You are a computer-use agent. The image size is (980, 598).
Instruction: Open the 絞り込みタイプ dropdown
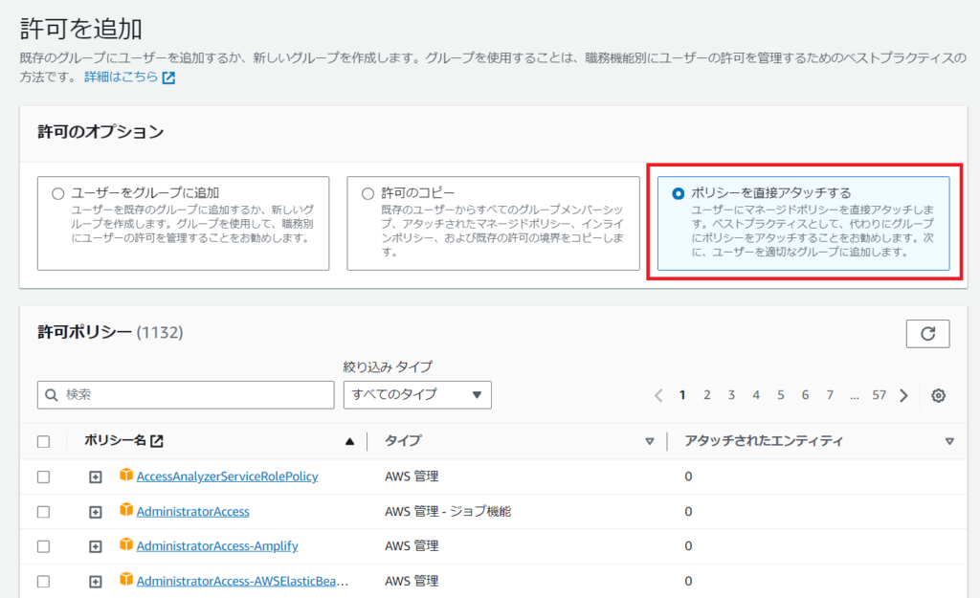click(417, 394)
